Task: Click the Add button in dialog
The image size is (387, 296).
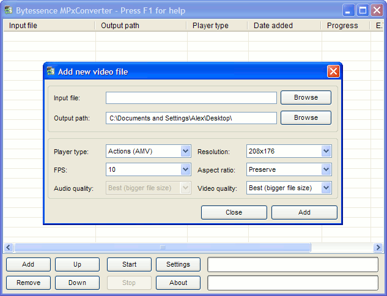Action: [304, 213]
